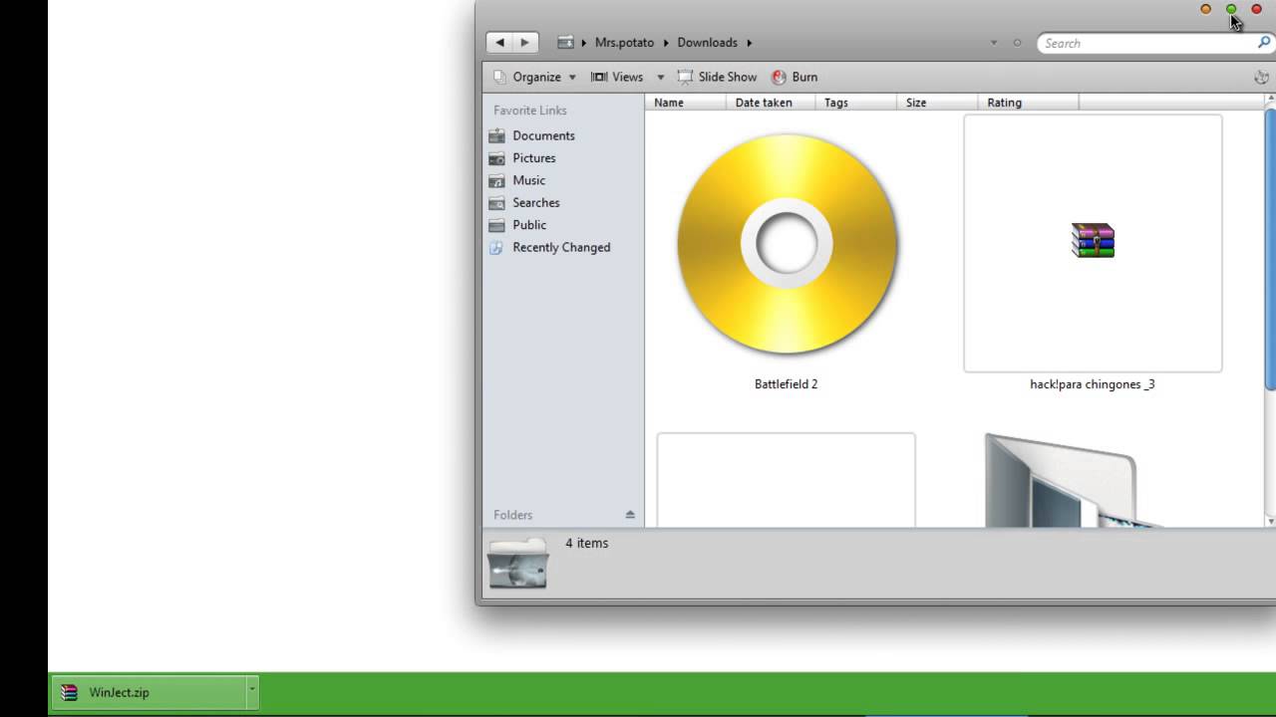Viewport: 1276px width, 717px height.
Task: Sort by the Tags column header
Action: [856, 103]
